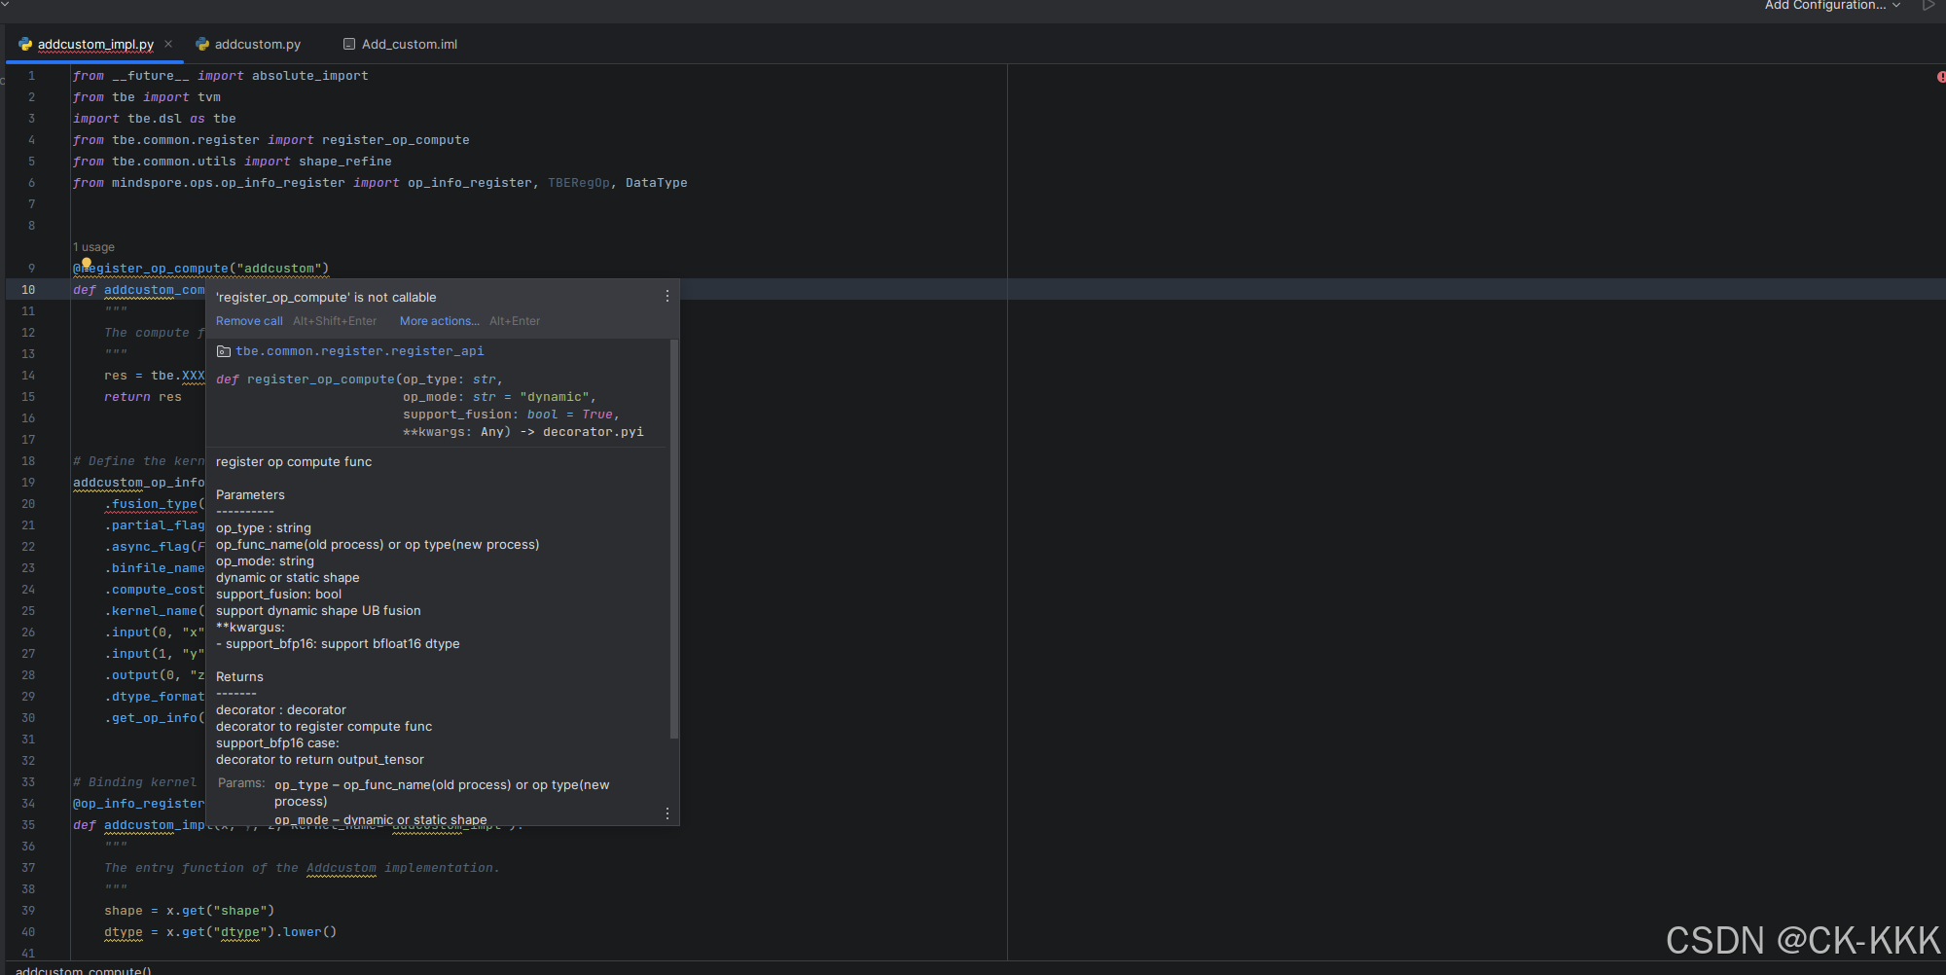
Task: Click the 1 usage hint above decorator
Action: [94, 247]
